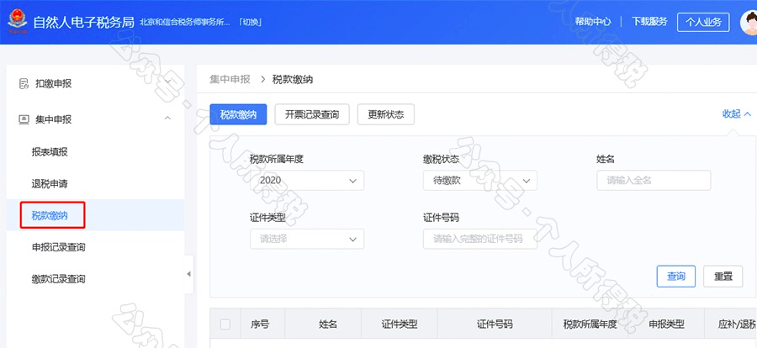Collapse sidebar using the left arrow handle
The width and height of the screenshot is (757, 348).
188,274
